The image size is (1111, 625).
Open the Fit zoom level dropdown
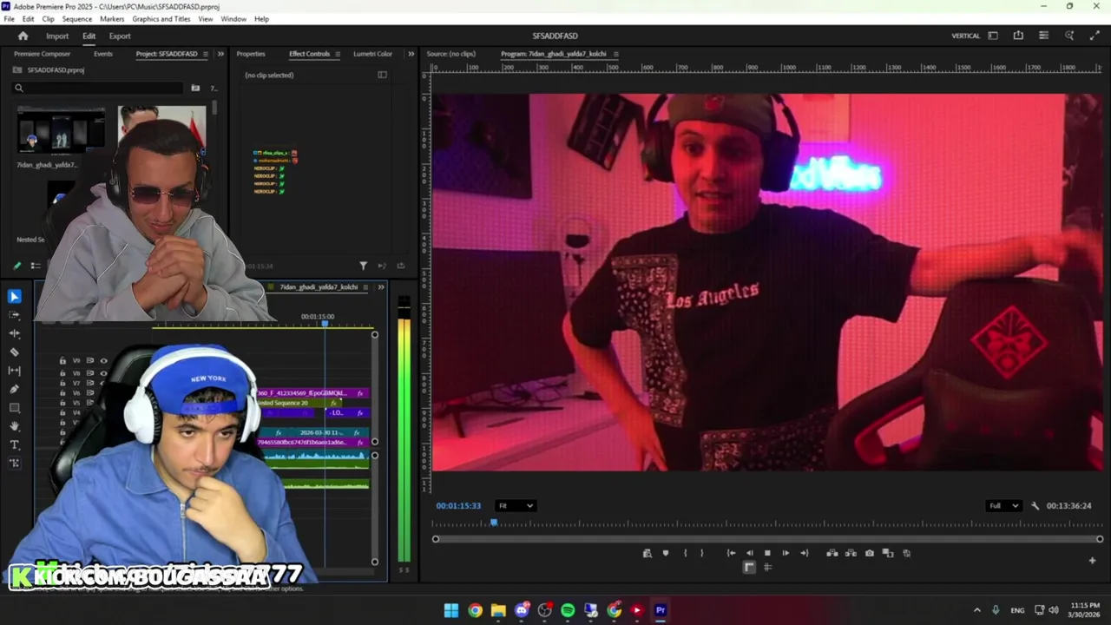click(x=515, y=505)
